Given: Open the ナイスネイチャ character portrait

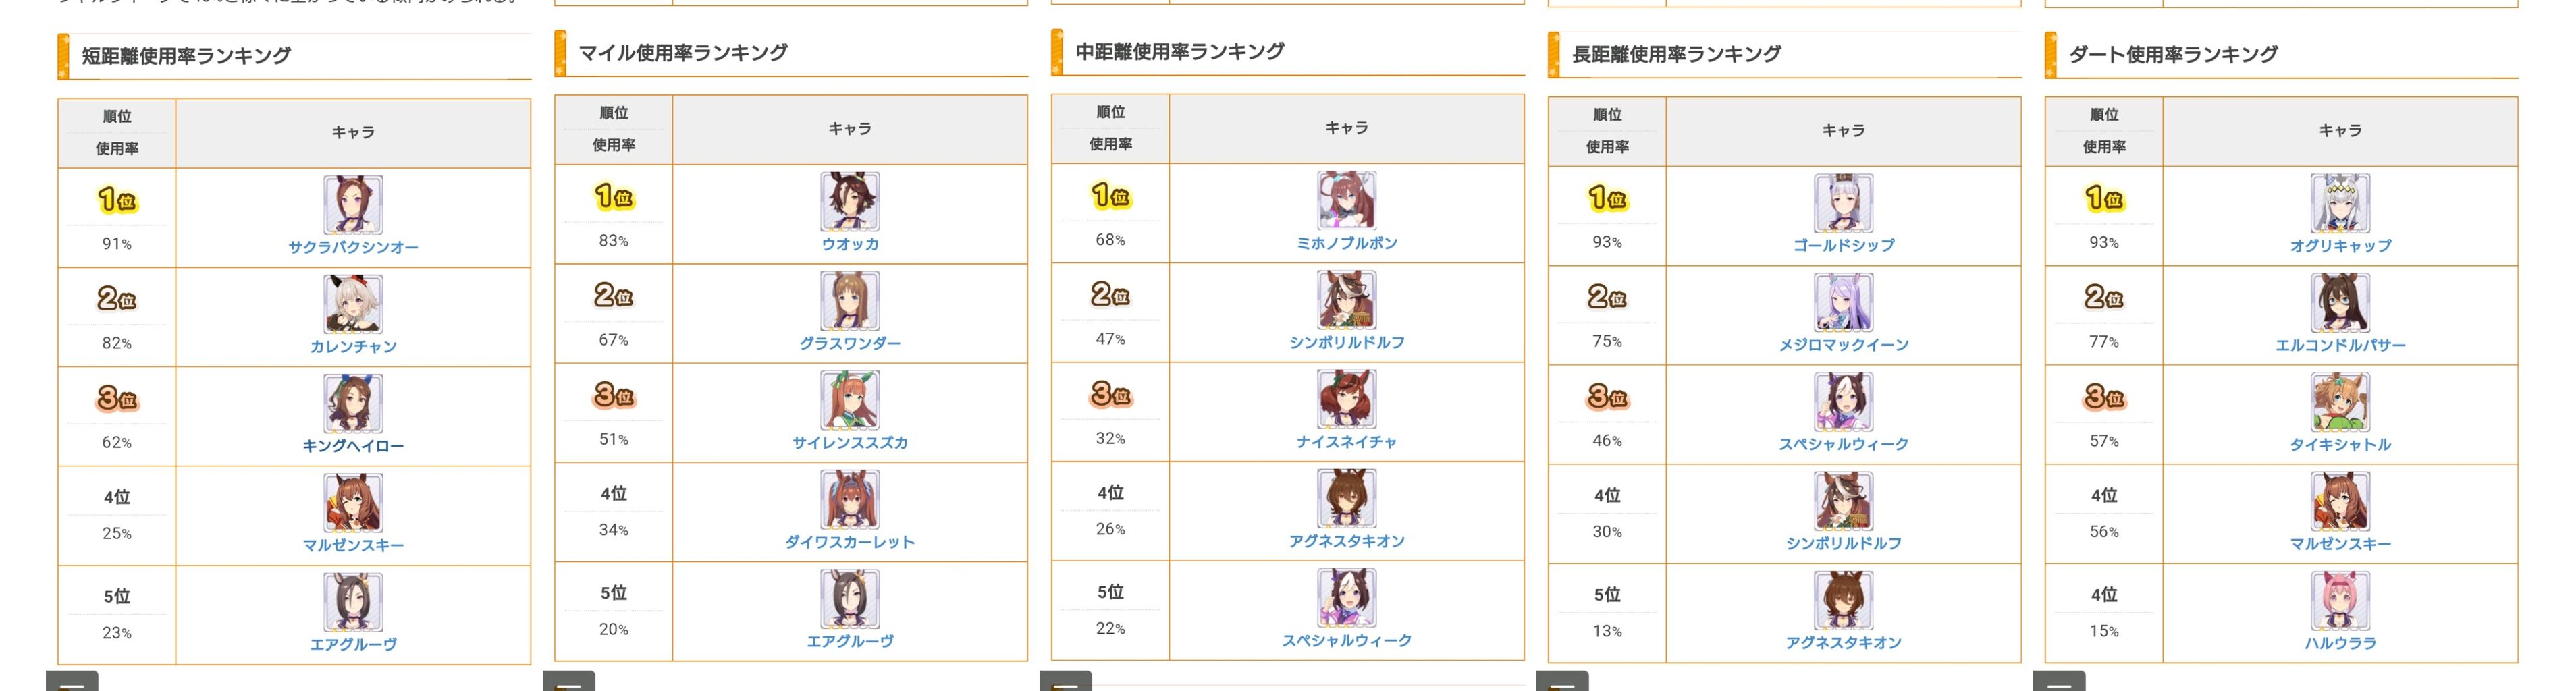Looking at the screenshot, I should [1347, 399].
